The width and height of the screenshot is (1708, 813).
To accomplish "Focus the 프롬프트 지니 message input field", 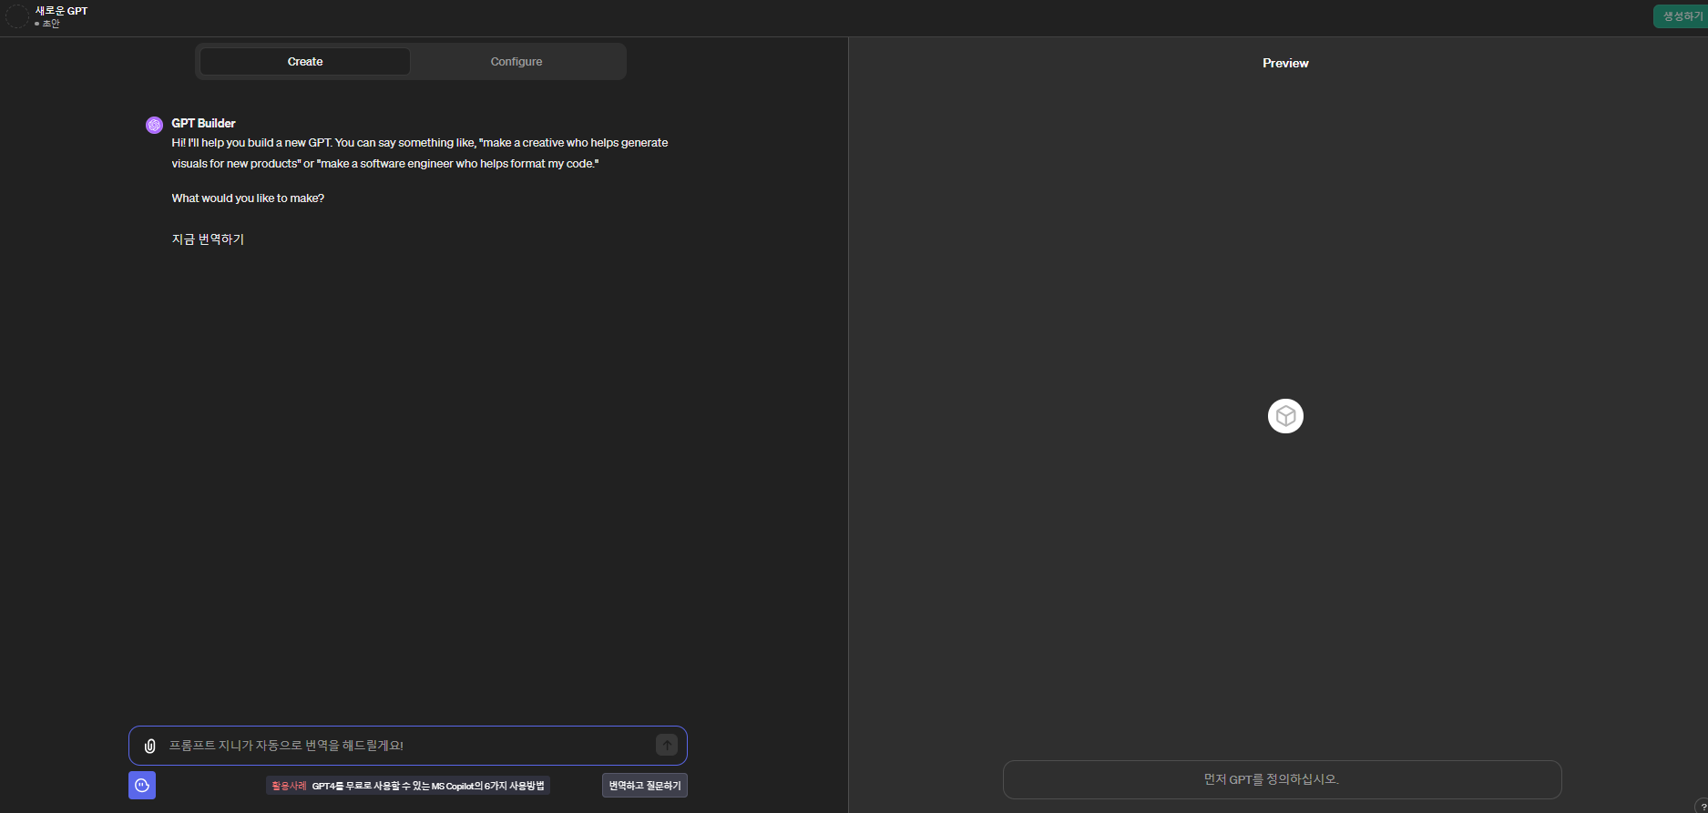I will (405, 746).
